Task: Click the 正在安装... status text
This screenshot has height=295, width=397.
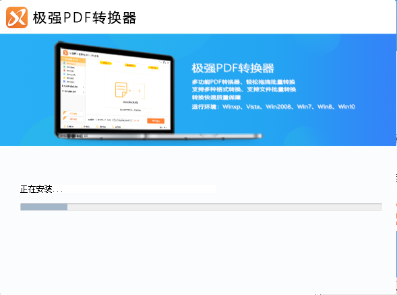Action: [41, 189]
